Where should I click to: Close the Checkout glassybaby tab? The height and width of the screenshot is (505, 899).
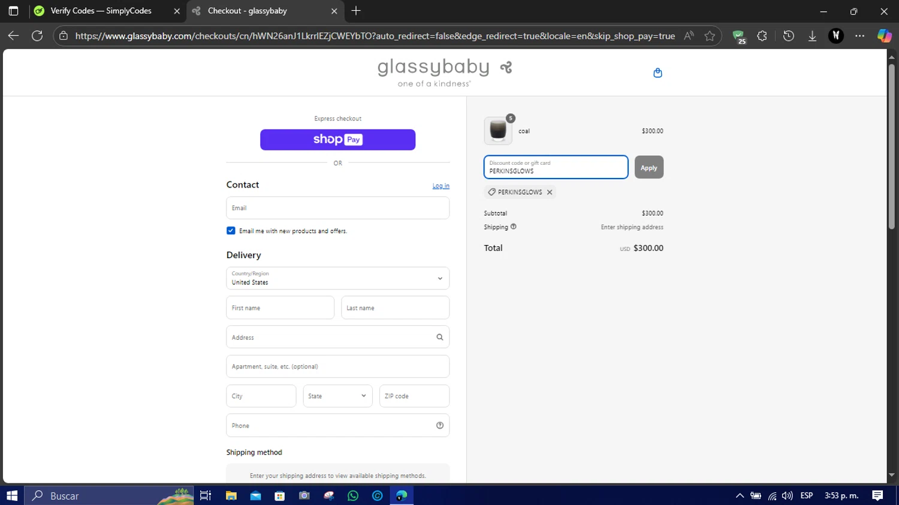[x=334, y=11]
